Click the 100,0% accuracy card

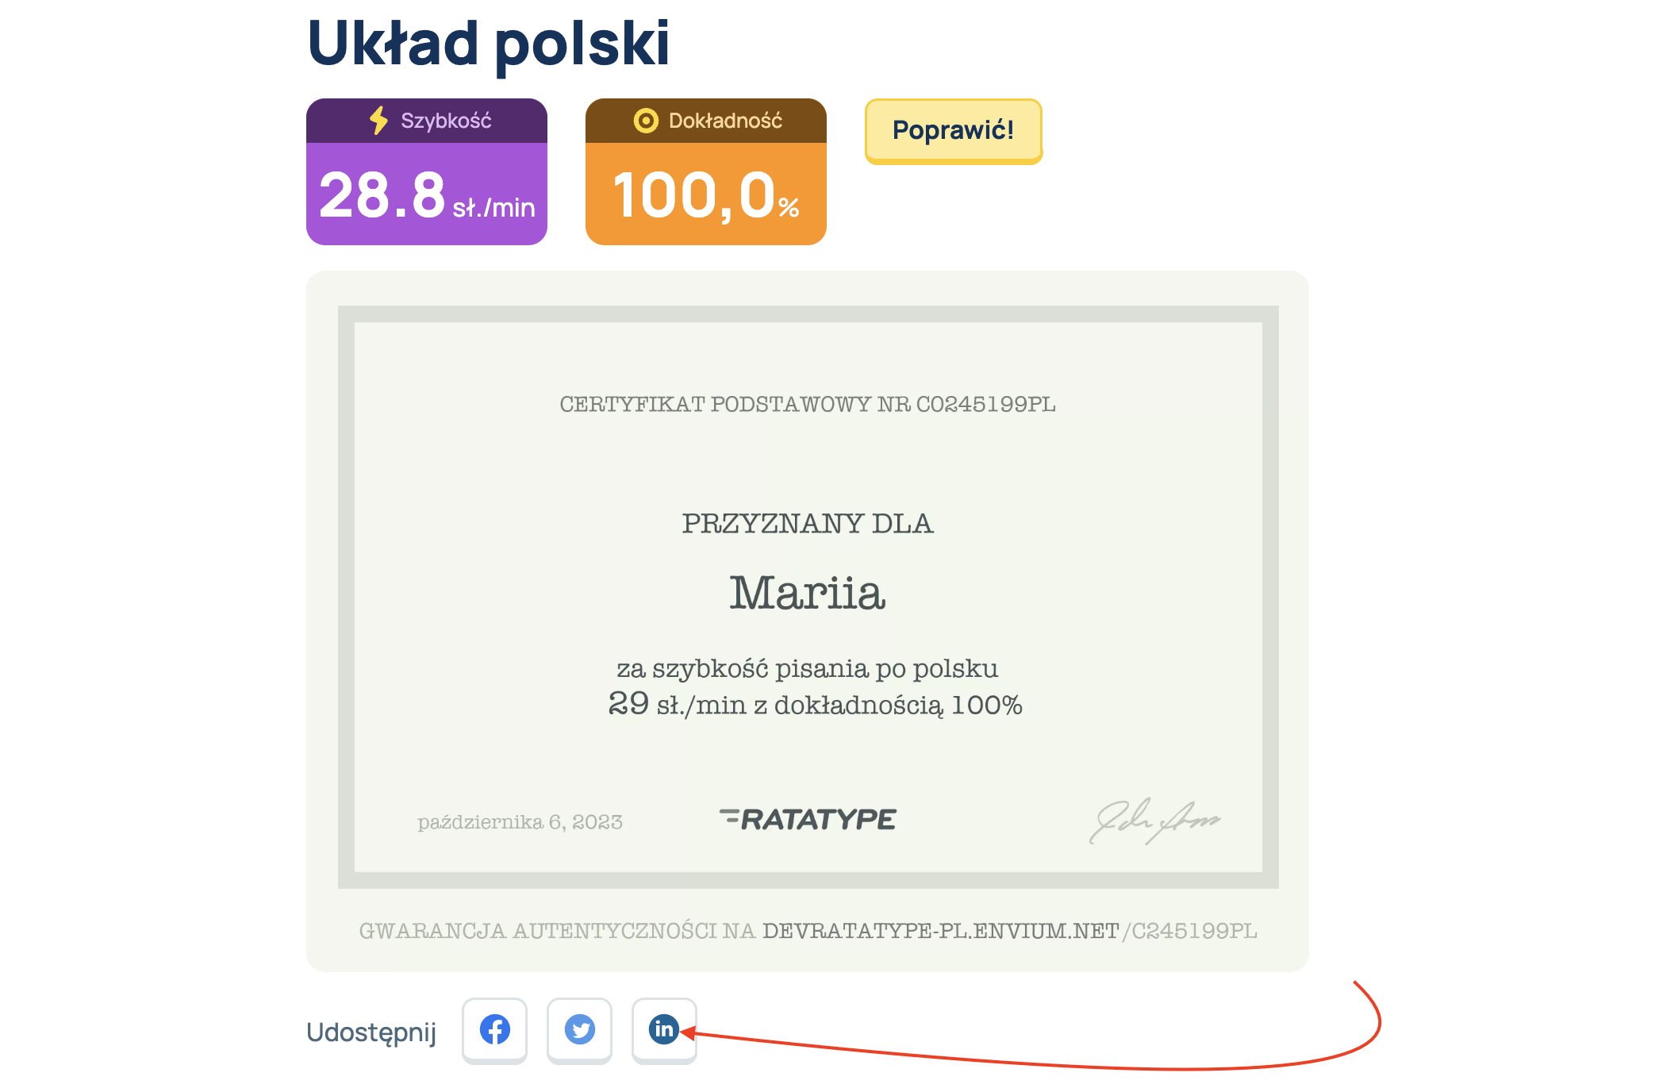pos(706,171)
